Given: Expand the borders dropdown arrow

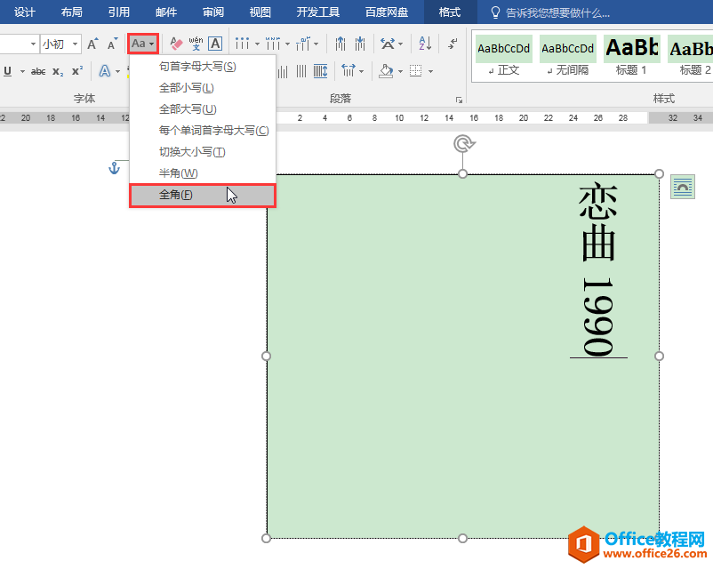Looking at the screenshot, I should (x=430, y=71).
